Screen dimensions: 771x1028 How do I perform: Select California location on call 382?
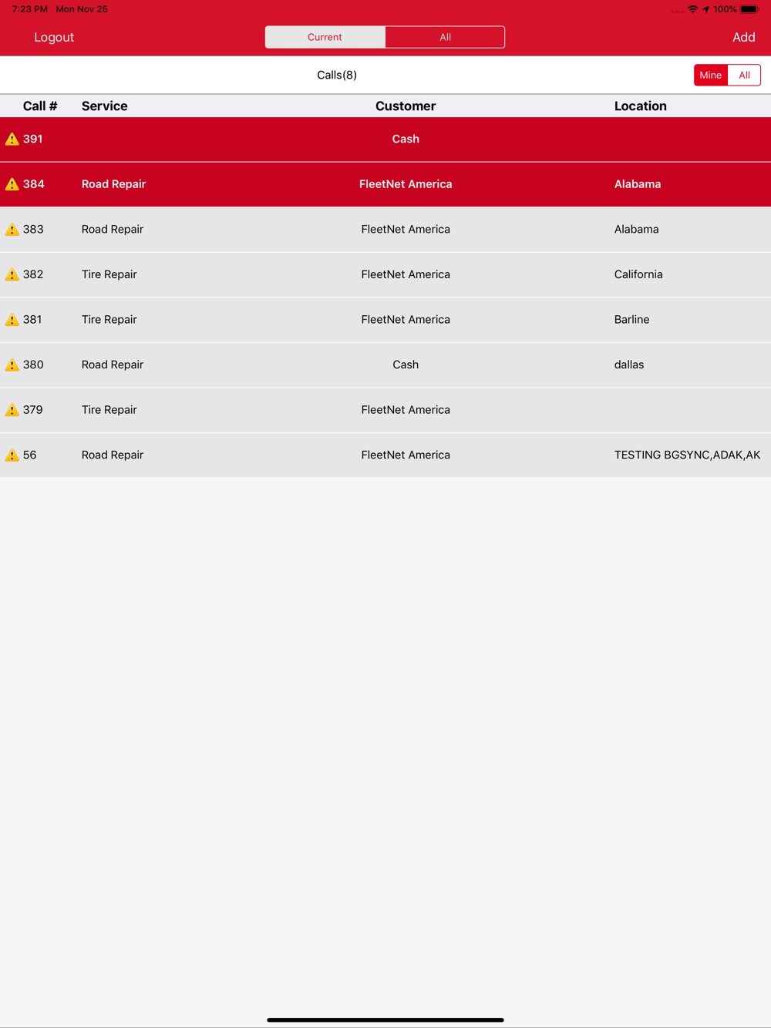[638, 274]
